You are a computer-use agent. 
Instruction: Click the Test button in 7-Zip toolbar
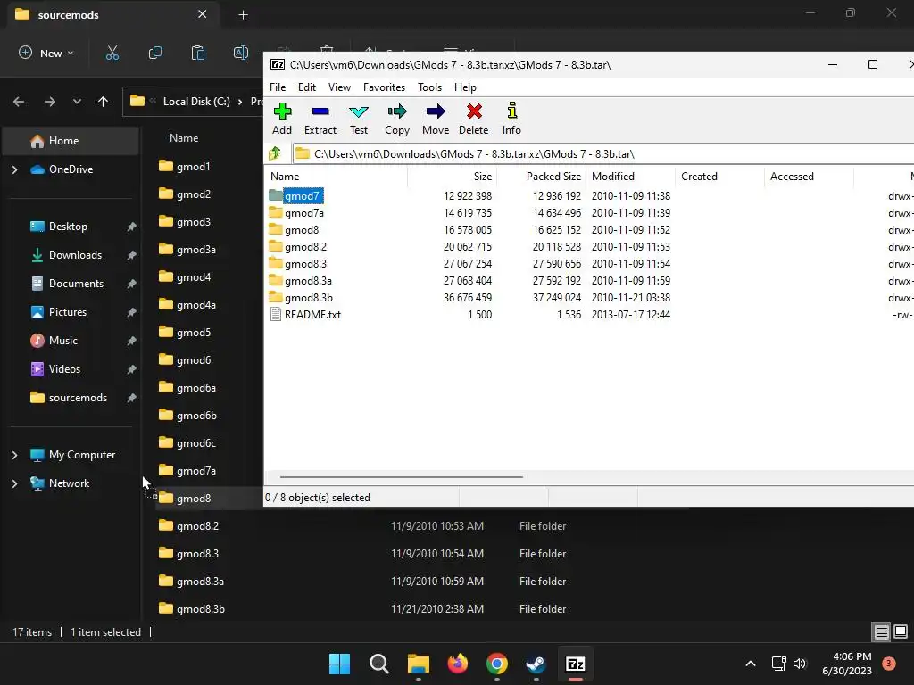[x=359, y=119]
